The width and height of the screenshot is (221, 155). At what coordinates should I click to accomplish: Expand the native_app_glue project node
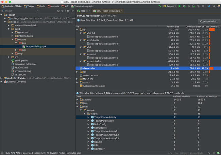(x=5, y=18)
